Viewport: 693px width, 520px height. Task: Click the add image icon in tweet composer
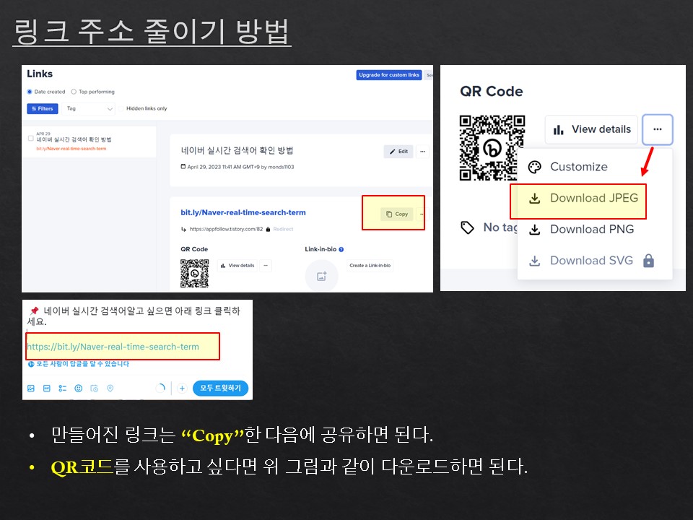tap(31, 389)
